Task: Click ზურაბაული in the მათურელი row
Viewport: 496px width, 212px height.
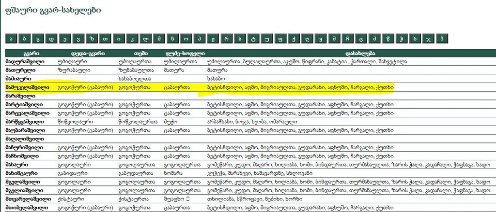Action: 74,71
